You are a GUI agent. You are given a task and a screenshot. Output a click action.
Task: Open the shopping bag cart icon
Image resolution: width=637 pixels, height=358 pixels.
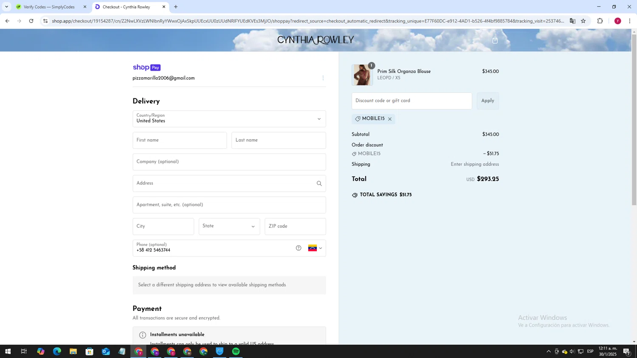495,40
